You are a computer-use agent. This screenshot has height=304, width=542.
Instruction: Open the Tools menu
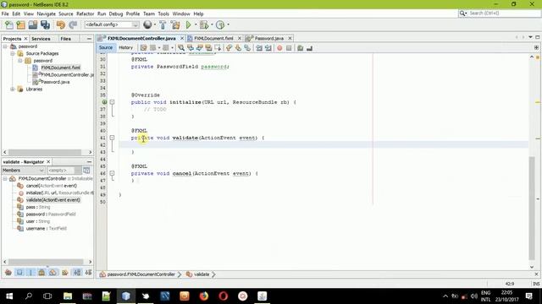(x=163, y=14)
